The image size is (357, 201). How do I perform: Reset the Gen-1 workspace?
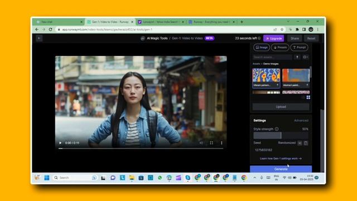pyautogui.click(x=311, y=39)
